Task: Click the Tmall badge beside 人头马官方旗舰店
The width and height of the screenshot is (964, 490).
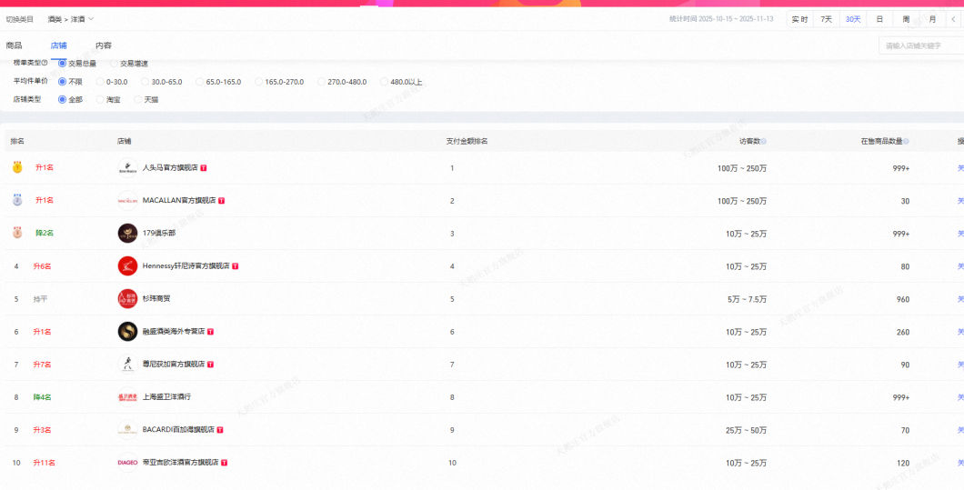Action: 204,168
